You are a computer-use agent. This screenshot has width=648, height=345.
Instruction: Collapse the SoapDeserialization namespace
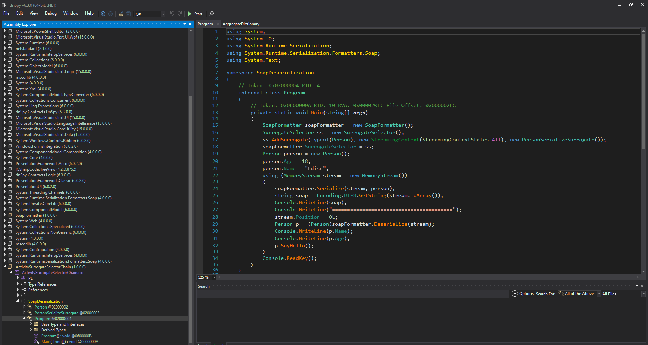[18, 301]
